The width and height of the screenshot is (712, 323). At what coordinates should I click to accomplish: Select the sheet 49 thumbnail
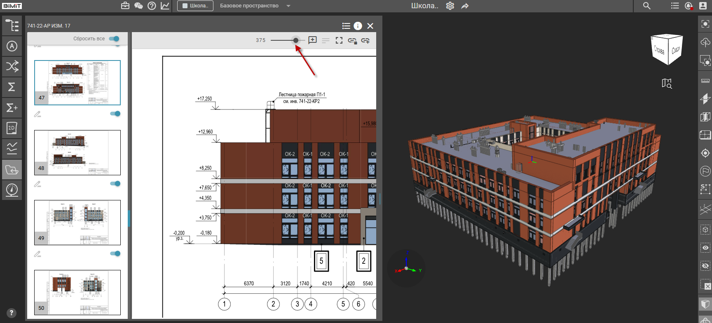pos(77,223)
